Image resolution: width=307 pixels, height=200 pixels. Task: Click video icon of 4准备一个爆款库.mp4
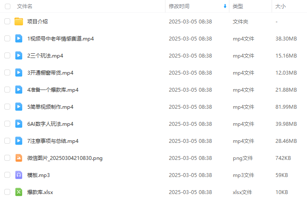[19, 90]
